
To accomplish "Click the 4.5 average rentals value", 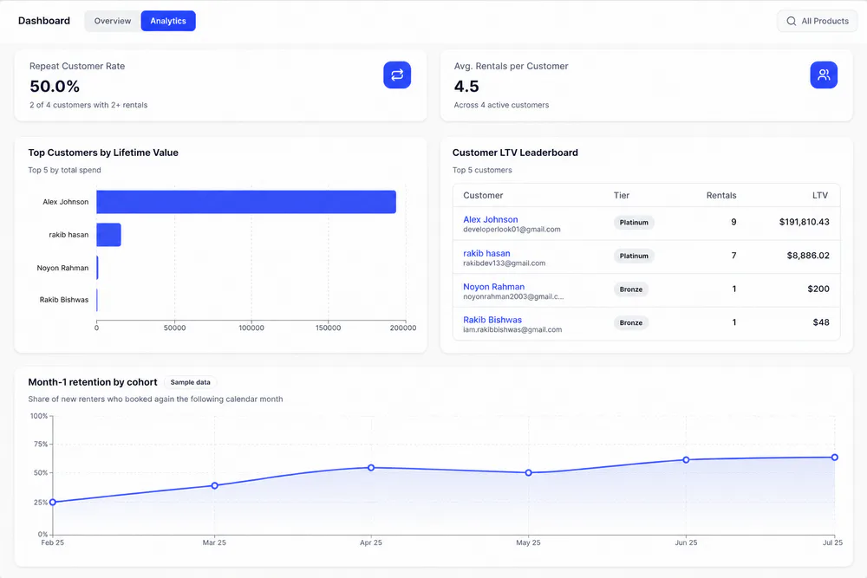I will pos(466,87).
